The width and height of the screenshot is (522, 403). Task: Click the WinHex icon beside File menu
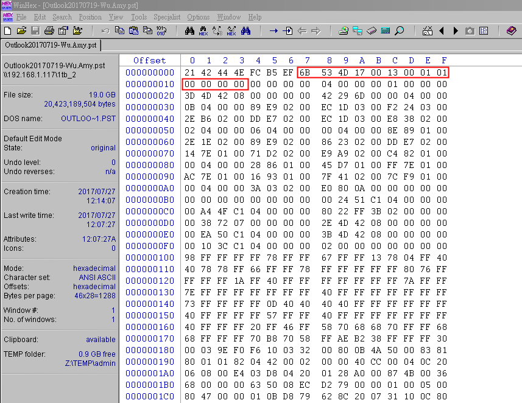(x=8, y=17)
